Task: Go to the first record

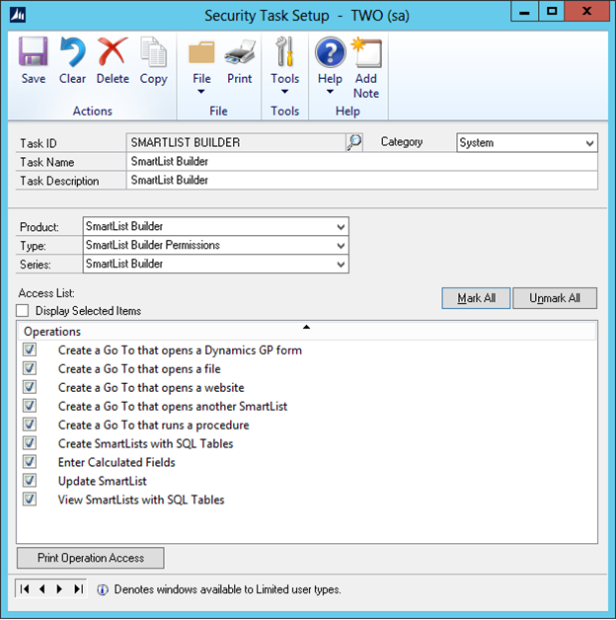Action: coord(25,589)
